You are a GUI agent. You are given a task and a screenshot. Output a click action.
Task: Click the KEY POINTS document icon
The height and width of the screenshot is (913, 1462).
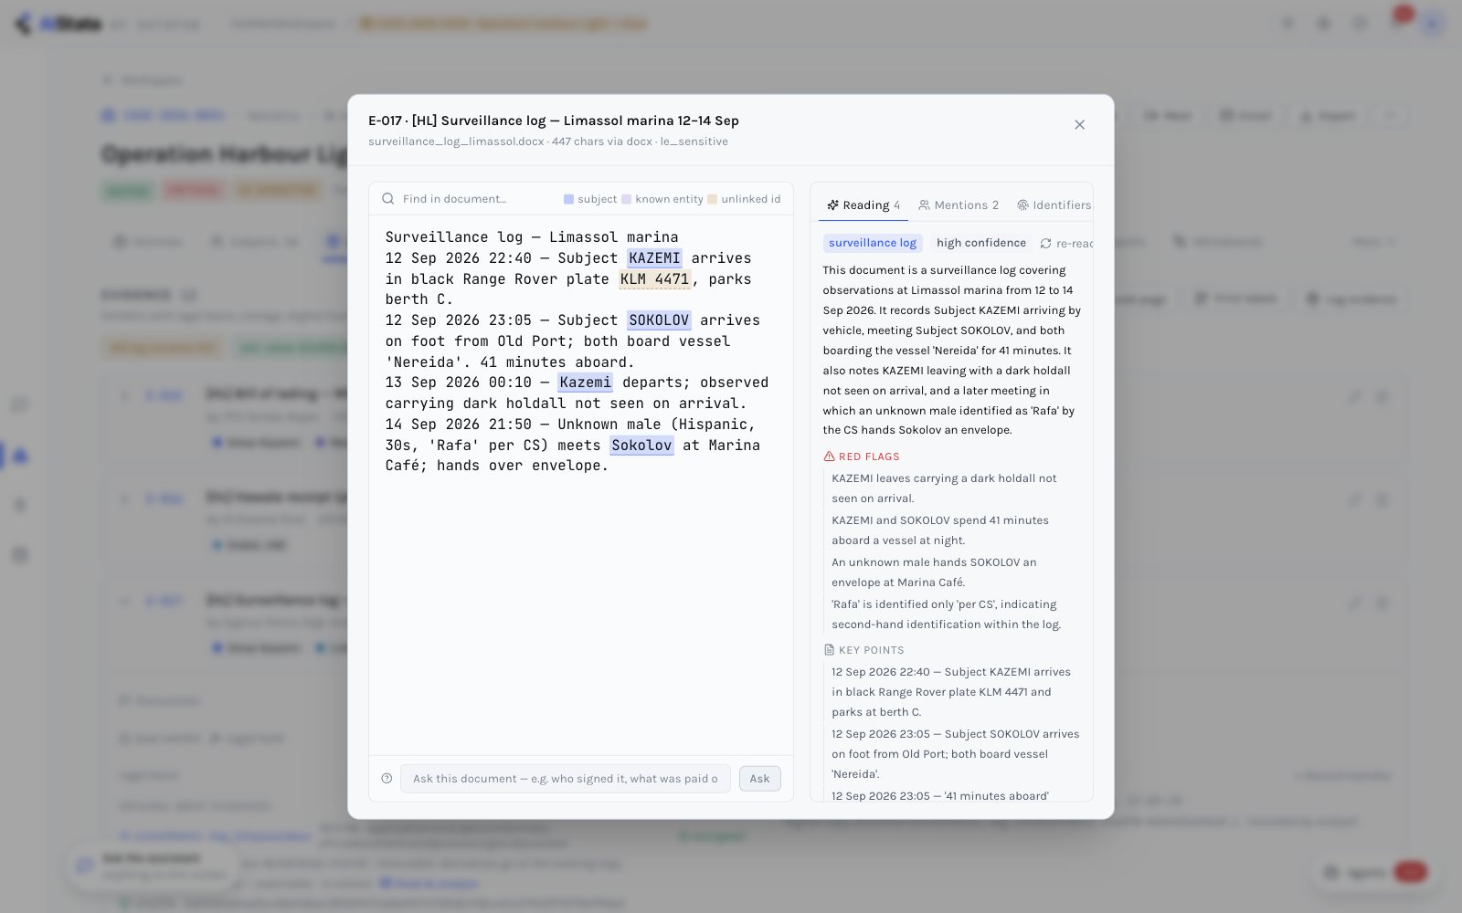coord(829,650)
